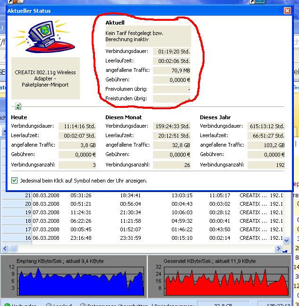This screenshot has height=306, width=299.
Task: Click the green refresh icon above Heute
Action: [18, 106]
